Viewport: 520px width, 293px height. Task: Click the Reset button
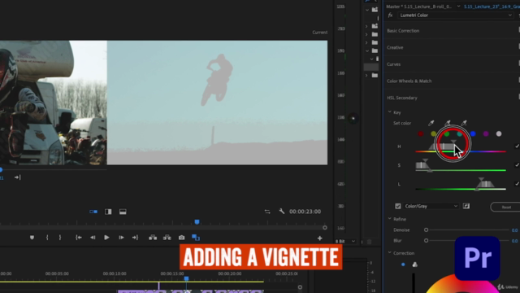[x=505, y=208]
